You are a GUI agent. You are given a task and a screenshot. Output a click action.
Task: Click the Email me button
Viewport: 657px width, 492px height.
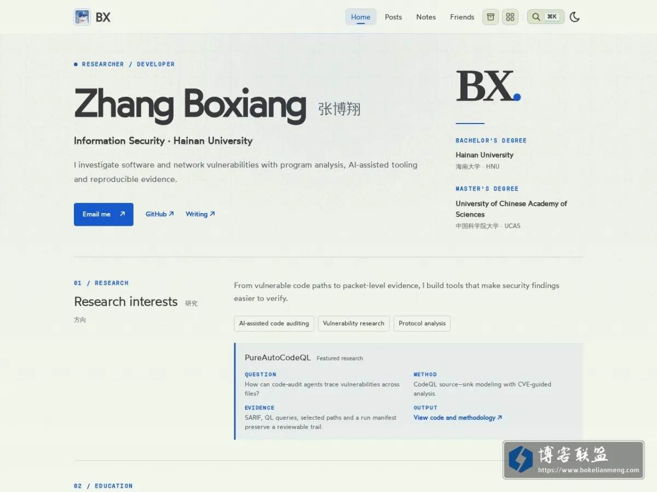click(x=103, y=214)
